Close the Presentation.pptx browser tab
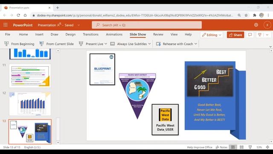The height and width of the screenshot is (154, 273). tap(49, 8)
